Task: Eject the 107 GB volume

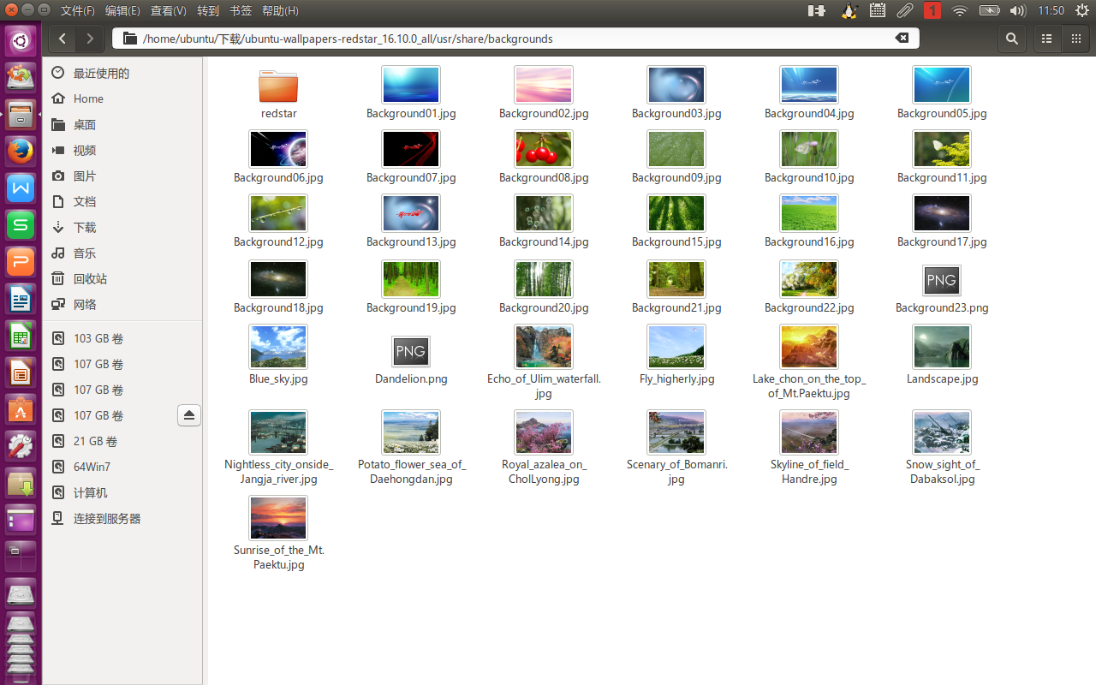Action: (x=189, y=415)
